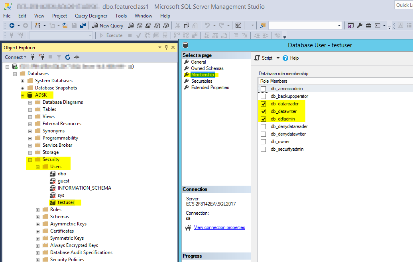The height and width of the screenshot is (262, 413).
Task: Click the Filter funnel icon in Object Explorer
Action: coord(59,57)
